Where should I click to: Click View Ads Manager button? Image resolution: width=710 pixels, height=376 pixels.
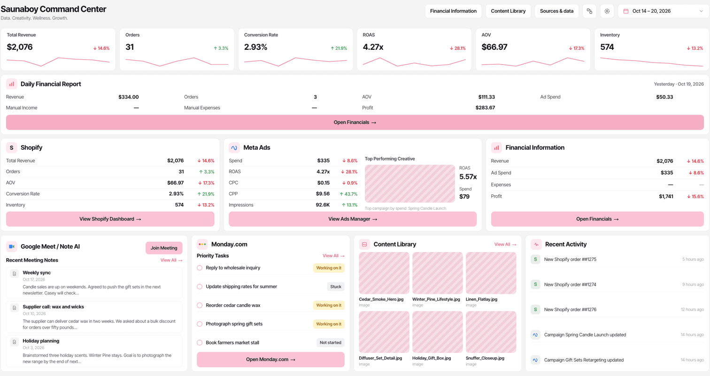pos(353,219)
